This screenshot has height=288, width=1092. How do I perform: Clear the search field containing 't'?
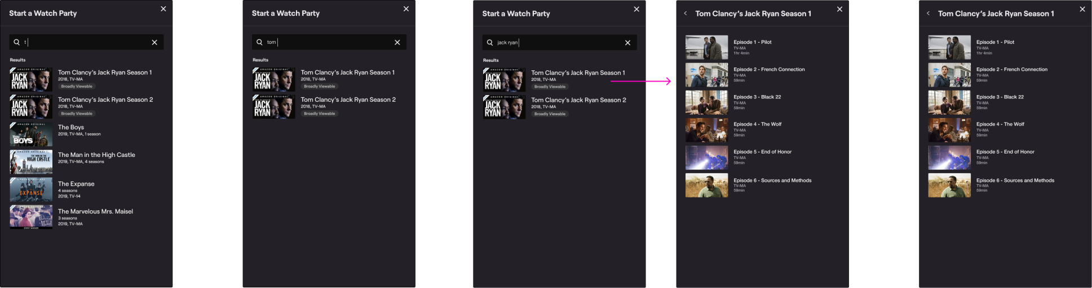(154, 42)
